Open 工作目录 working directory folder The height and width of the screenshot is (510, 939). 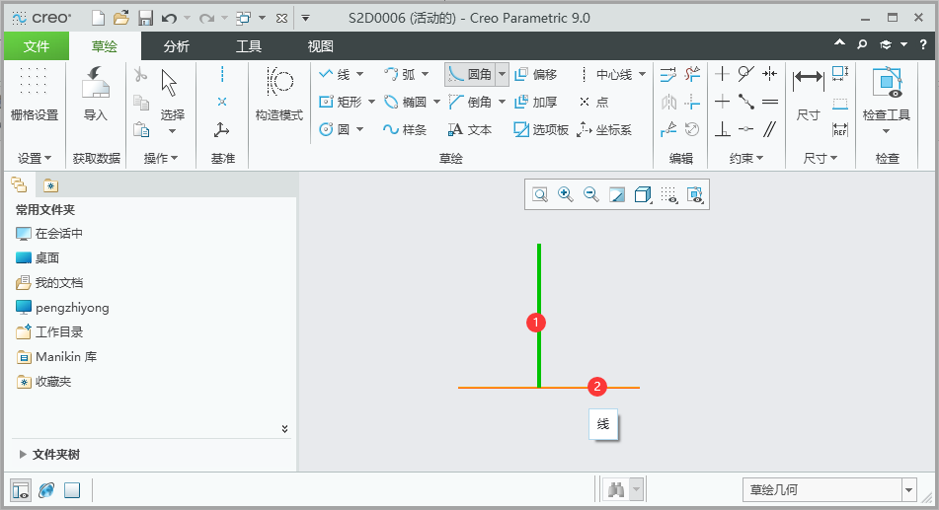click(x=49, y=331)
